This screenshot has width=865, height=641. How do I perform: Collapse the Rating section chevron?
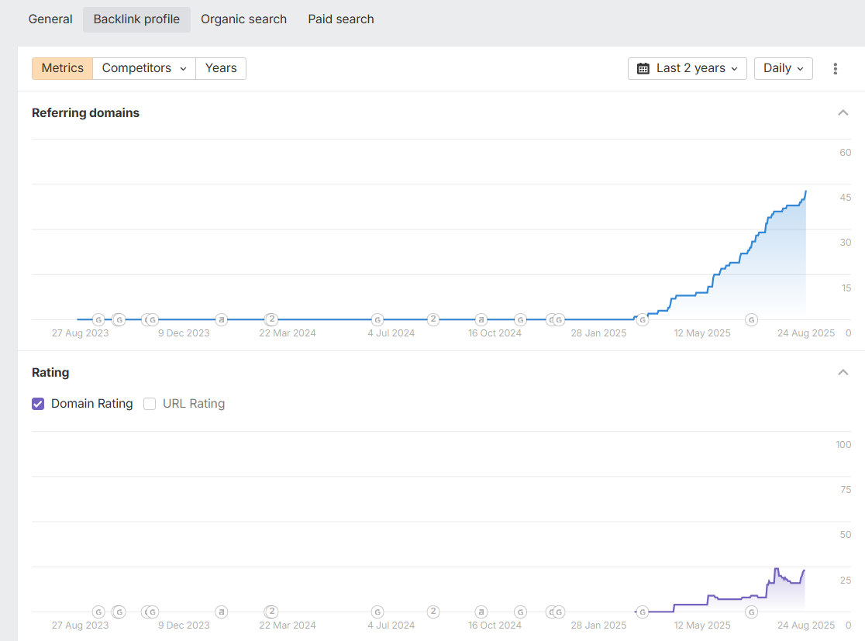point(843,373)
